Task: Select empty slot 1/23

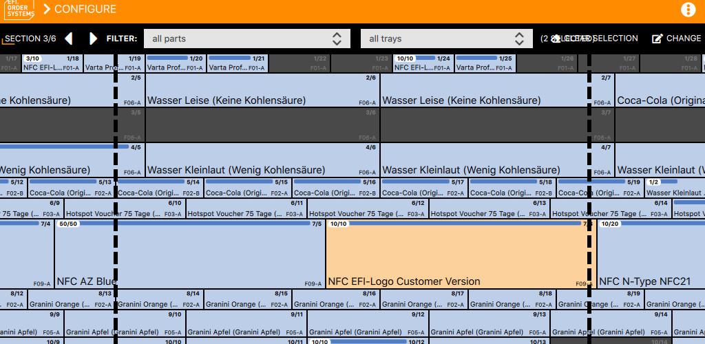Action: click(x=361, y=63)
